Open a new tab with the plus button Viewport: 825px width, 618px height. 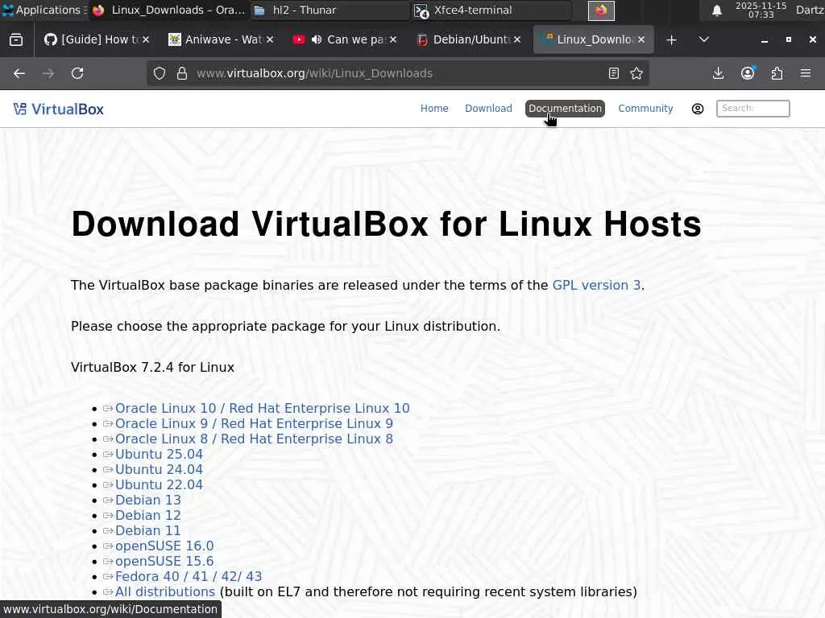click(x=671, y=40)
